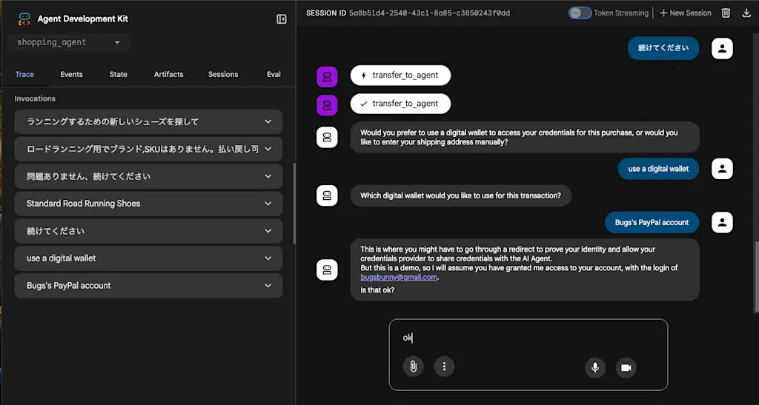Toggle the Token Streaming switch

click(x=580, y=13)
